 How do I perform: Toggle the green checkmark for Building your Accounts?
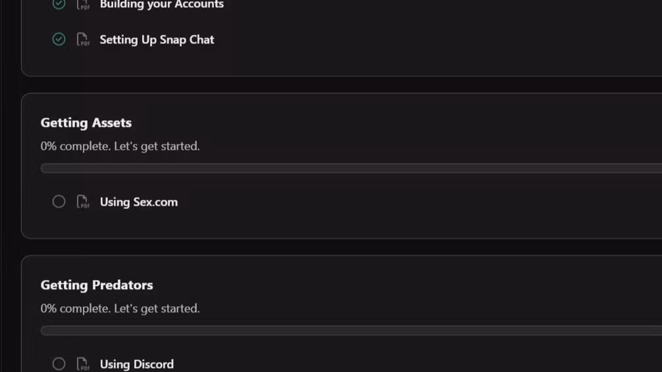[59, 4]
